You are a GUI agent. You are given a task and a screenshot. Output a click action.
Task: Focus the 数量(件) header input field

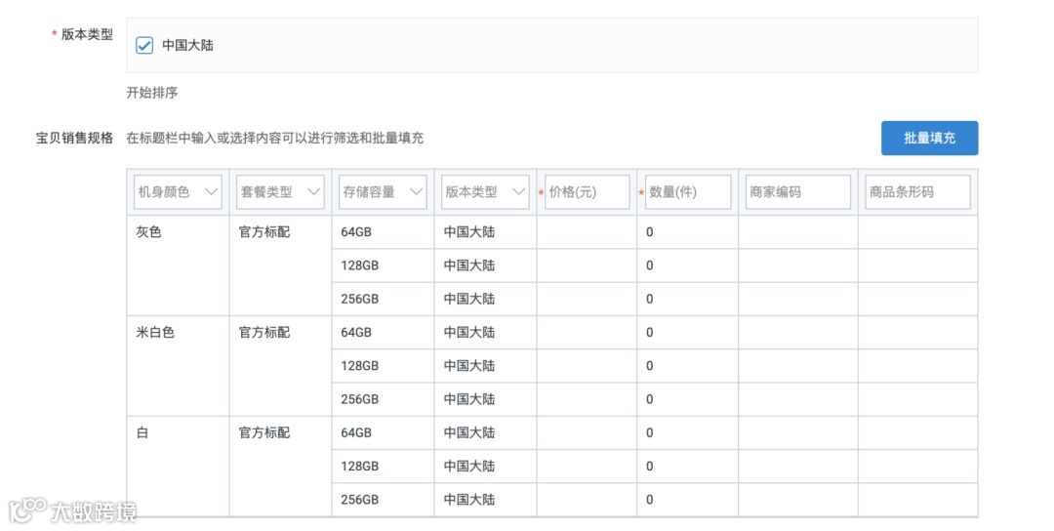688,192
